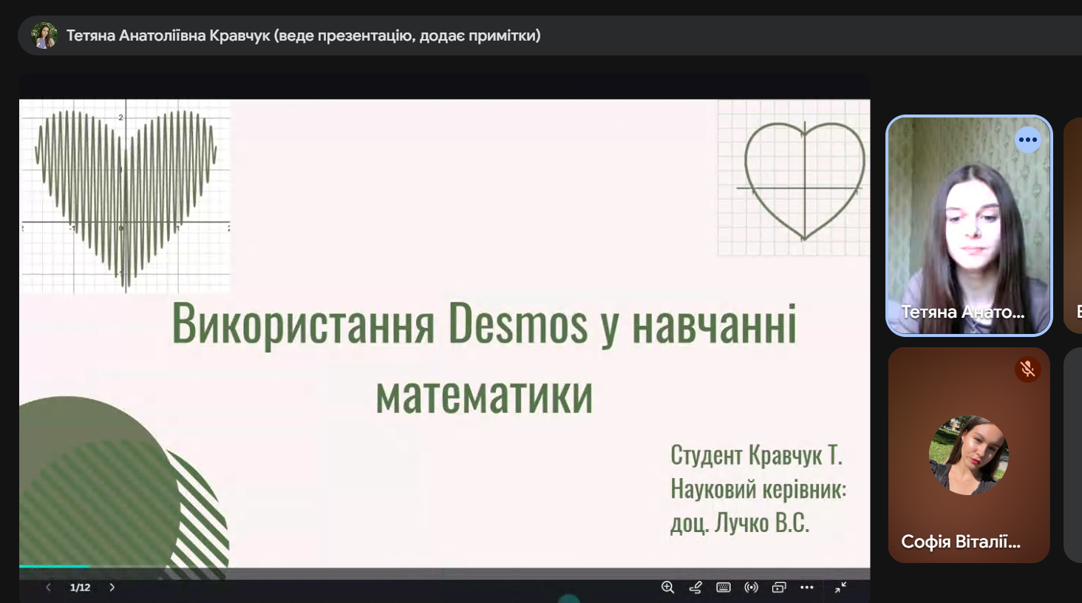Click muted microphone icon on Софія's tile

1027,369
